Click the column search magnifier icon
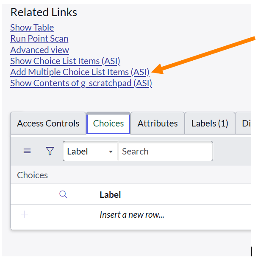 (x=63, y=195)
